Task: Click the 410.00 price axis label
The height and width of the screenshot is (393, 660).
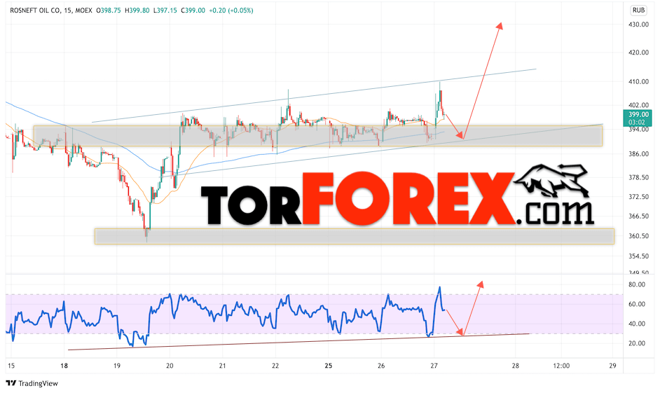Action: (x=638, y=82)
